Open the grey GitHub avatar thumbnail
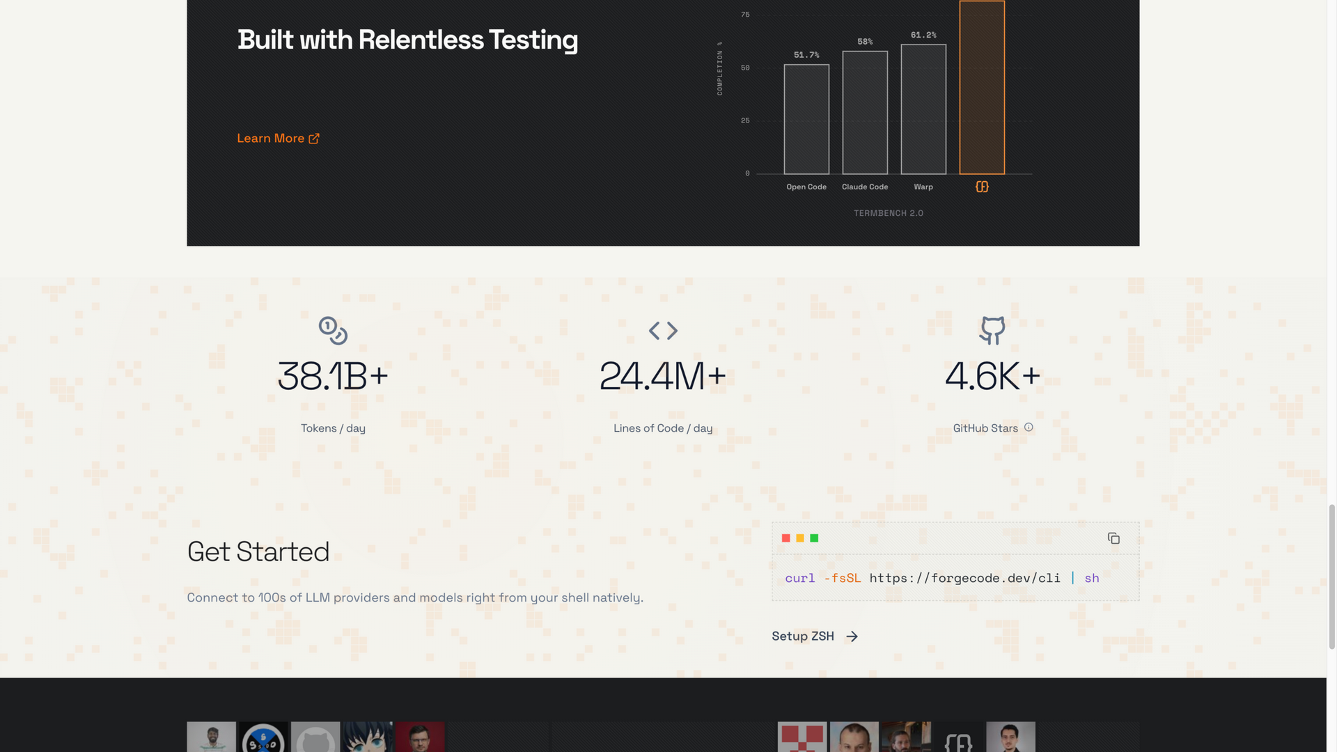The width and height of the screenshot is (1337, 752). (315, 737)
